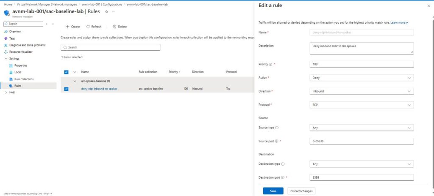Click the rules Search field
434x196 pixels.
(x=111, y=47)
